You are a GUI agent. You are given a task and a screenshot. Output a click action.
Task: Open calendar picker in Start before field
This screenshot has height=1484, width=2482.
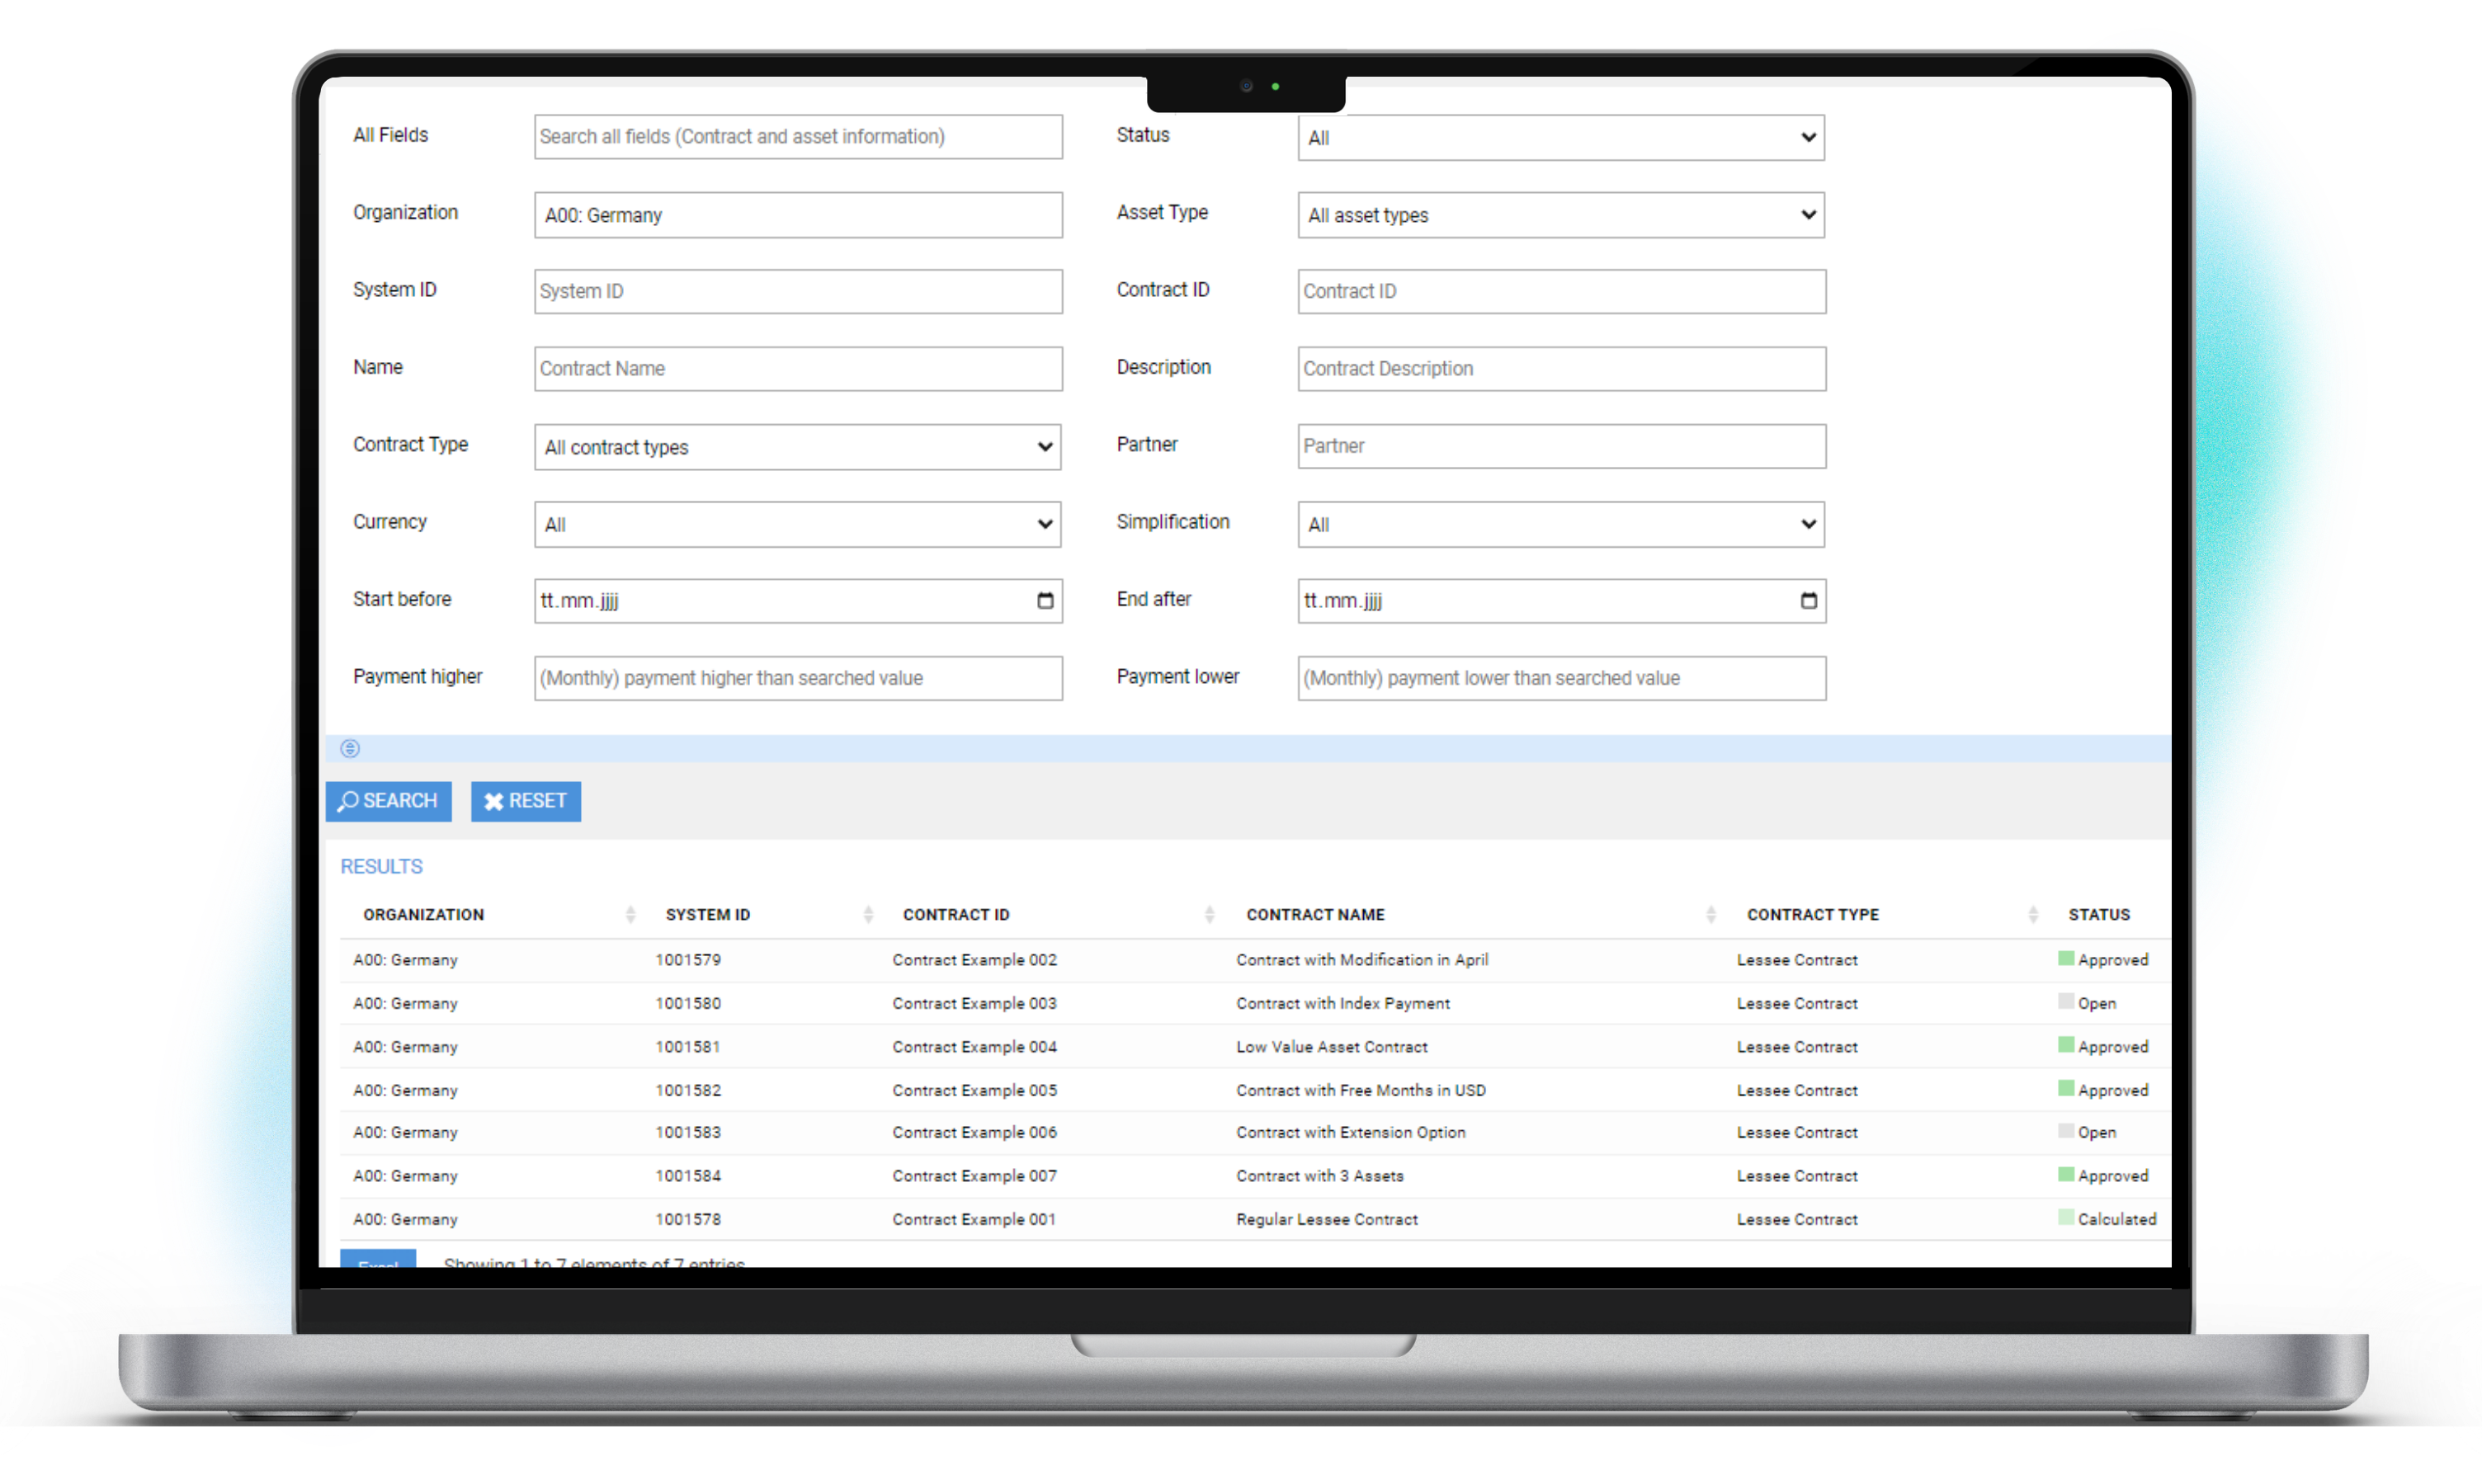coord(1045,601)
